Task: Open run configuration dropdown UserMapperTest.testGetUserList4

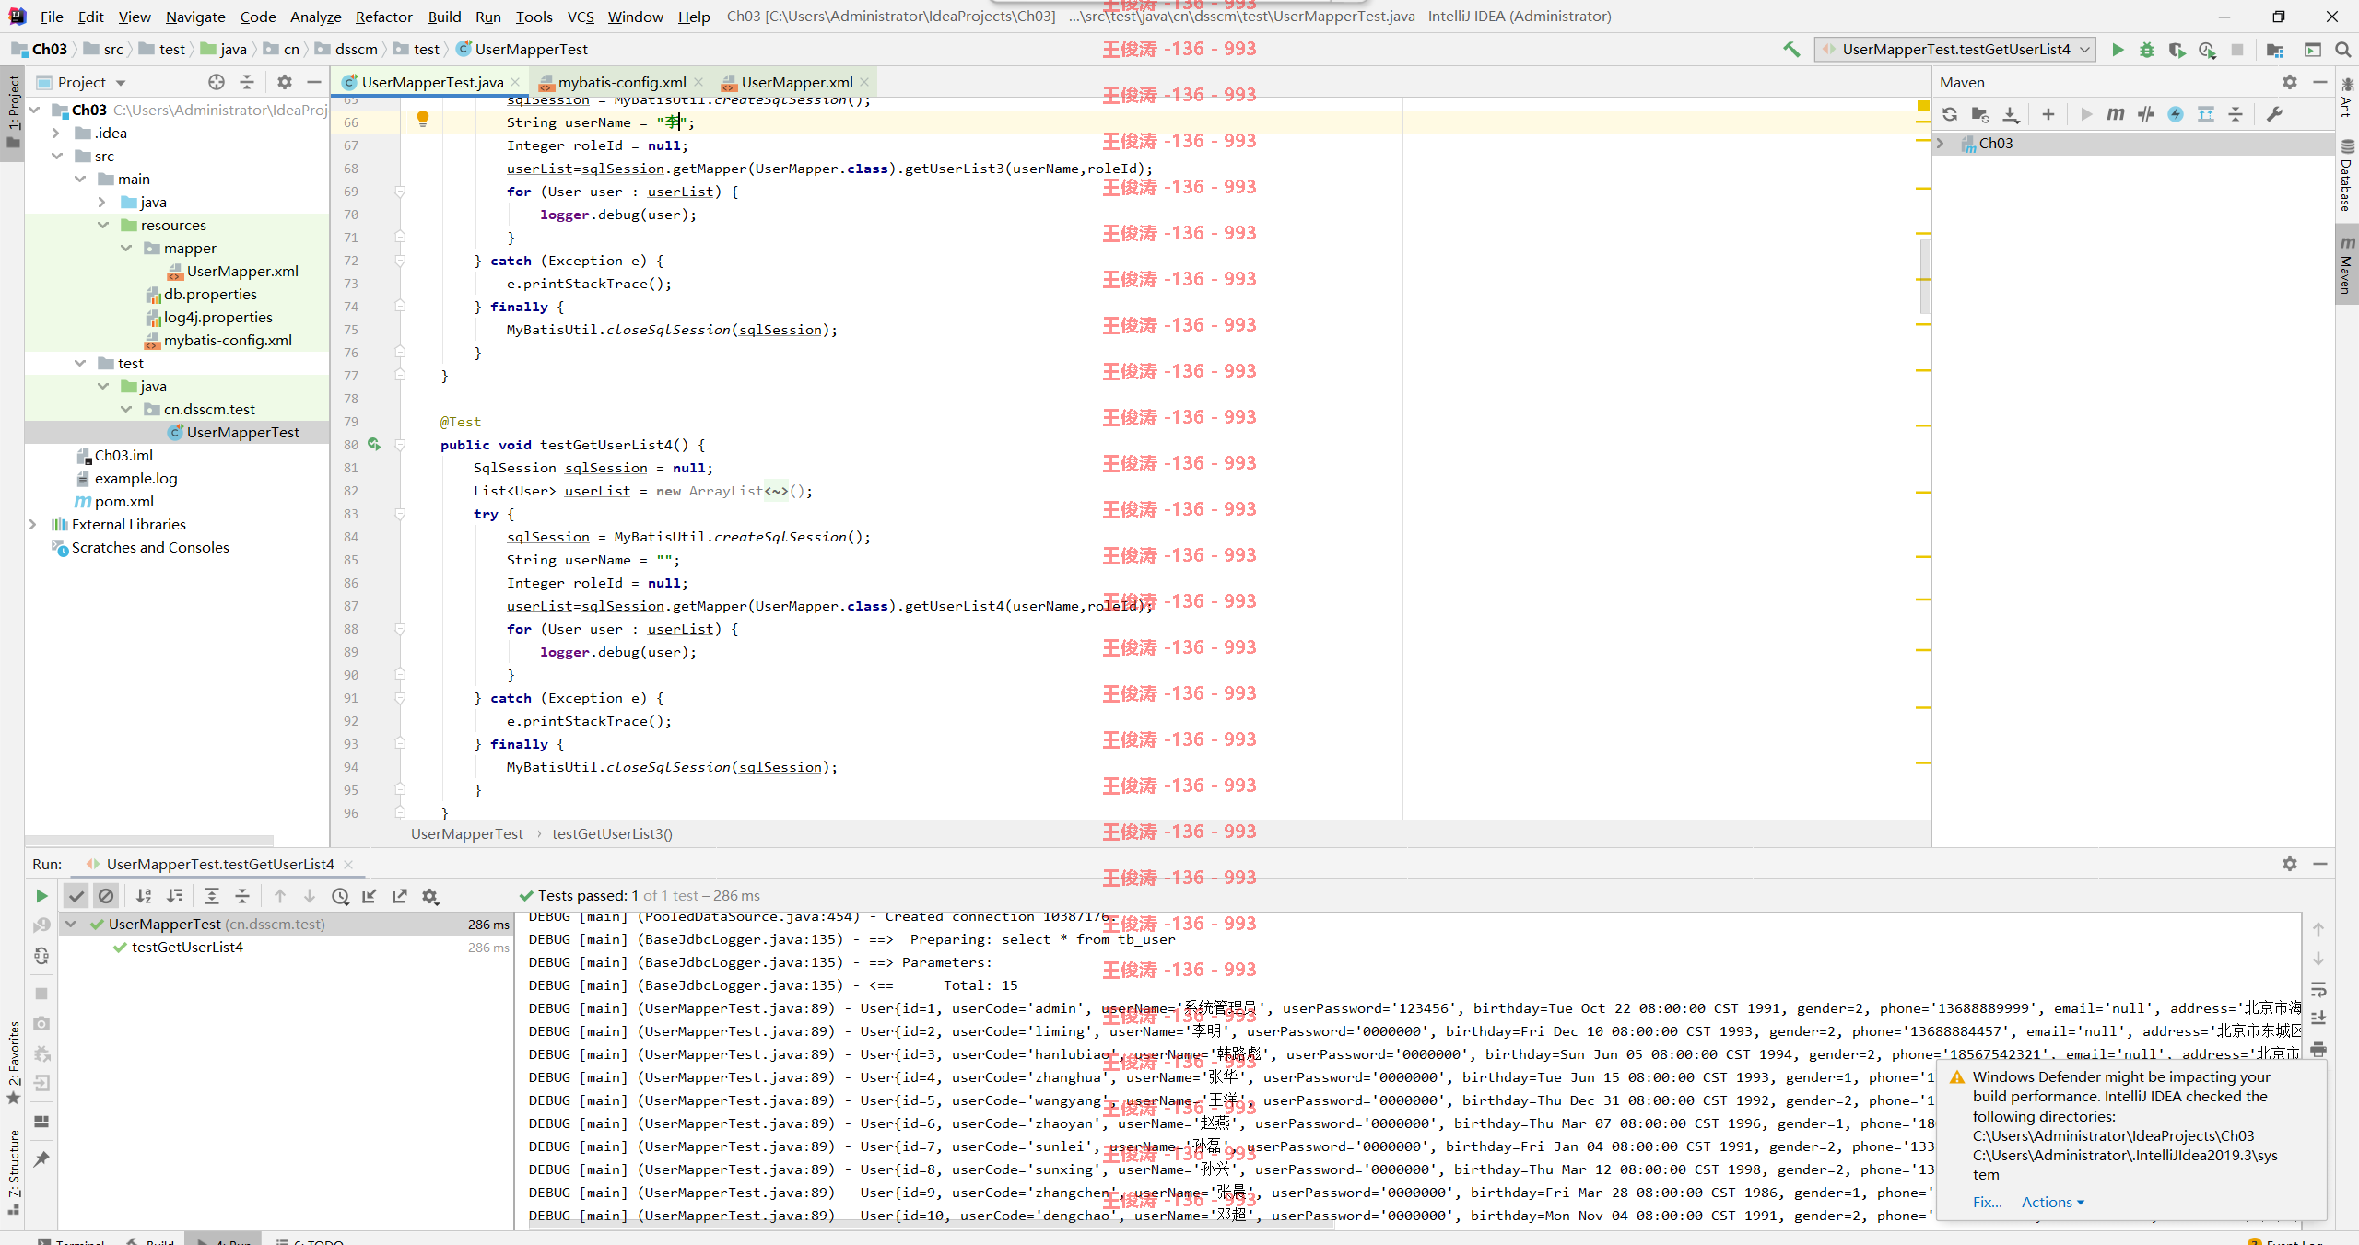Action: [x=1955, y=50]
